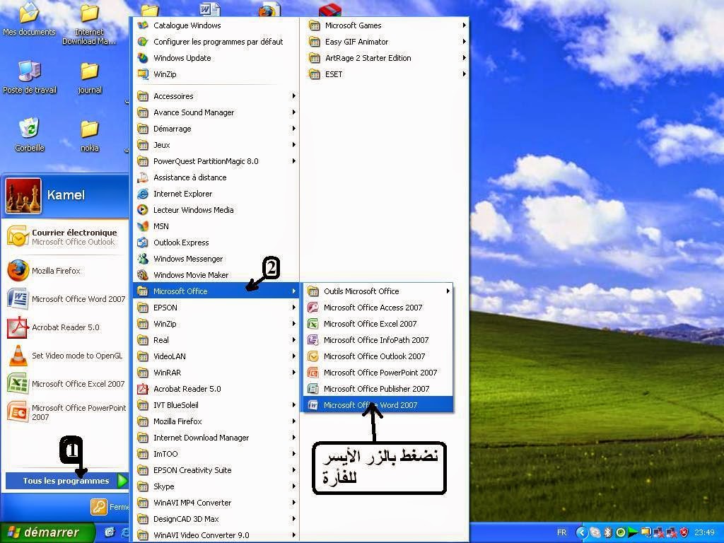Image resolution: width=724 pixels, height=543 pixels.
Task: Click the FR language indicator in taskbar
Action: (x=561, y=532)
